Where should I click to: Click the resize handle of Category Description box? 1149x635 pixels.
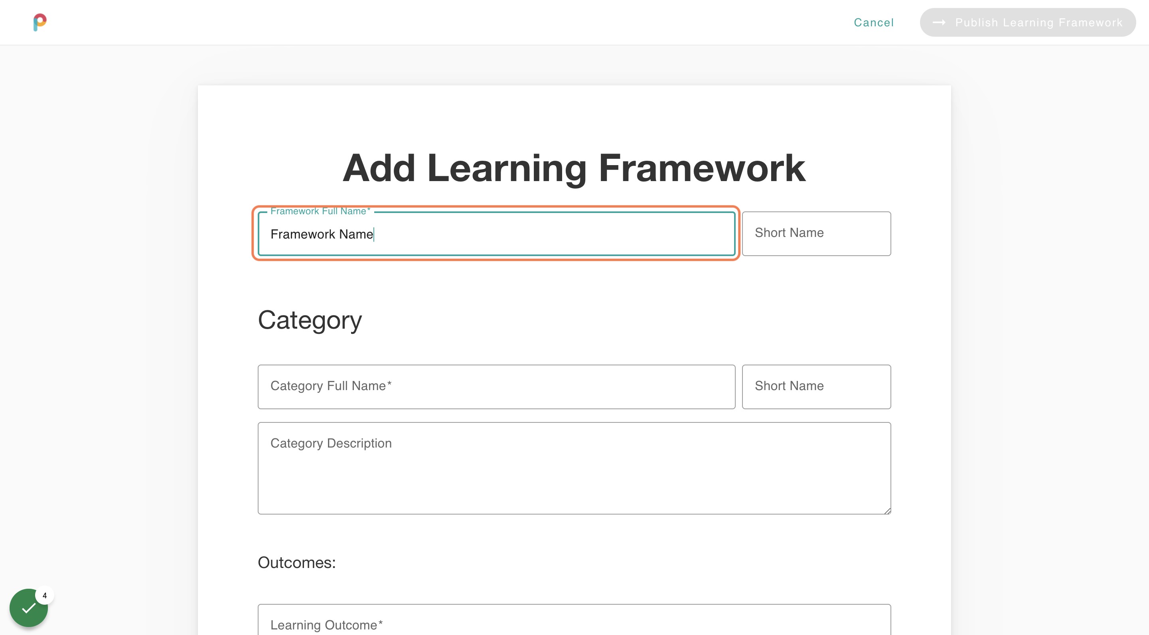[888, 511]
